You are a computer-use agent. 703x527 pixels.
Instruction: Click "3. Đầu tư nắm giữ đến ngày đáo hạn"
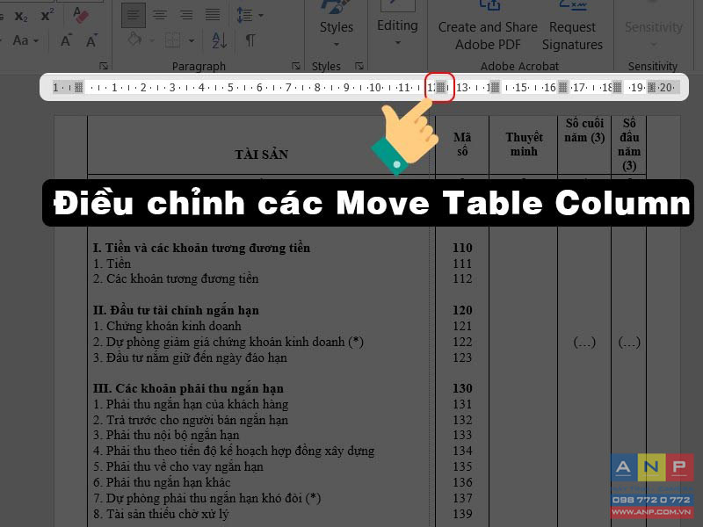(x=190, y=357)
